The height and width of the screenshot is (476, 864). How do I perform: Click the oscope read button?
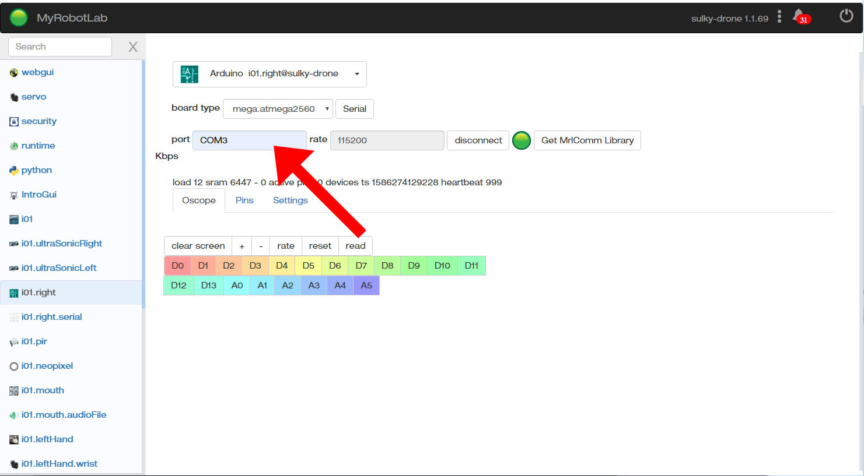pyautogui.click(x=355, y=246)
